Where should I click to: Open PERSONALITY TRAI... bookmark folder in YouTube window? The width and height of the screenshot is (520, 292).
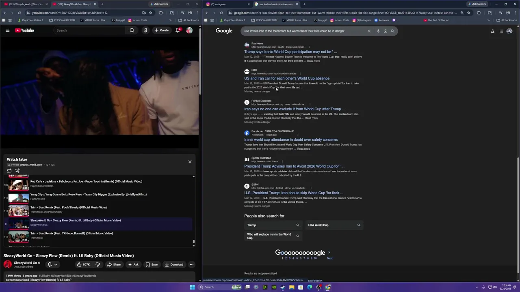point(63,20)
